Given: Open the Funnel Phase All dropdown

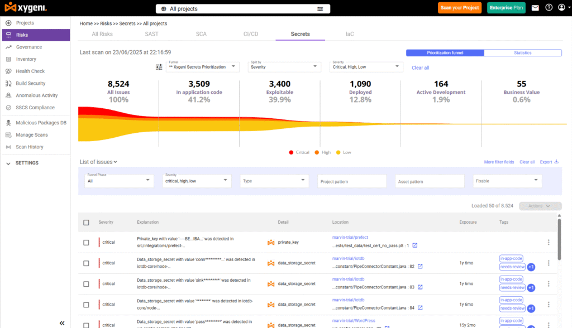Looking at the screenshot, I should click(x=119, y=181).
